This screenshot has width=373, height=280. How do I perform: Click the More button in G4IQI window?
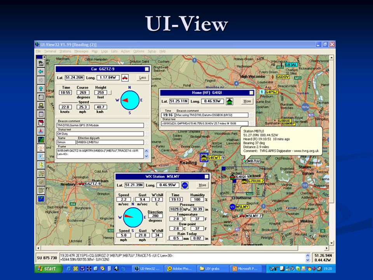pos(247,101)
